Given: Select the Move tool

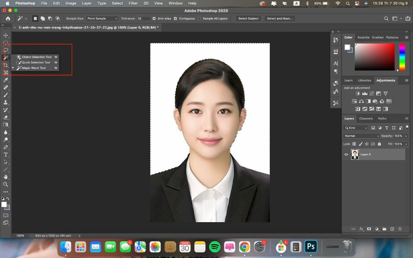Looking at the screenshot, I should point(6,35).
